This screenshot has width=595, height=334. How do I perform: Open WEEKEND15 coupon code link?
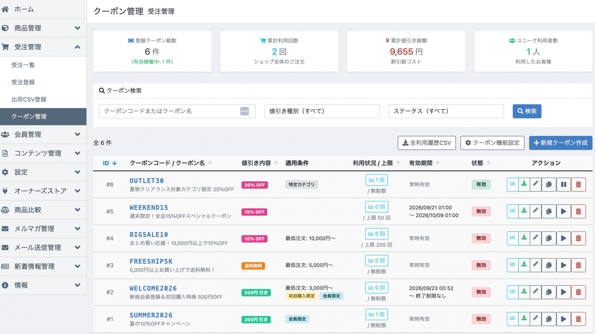pyautogui.click(x=149, y=207)
